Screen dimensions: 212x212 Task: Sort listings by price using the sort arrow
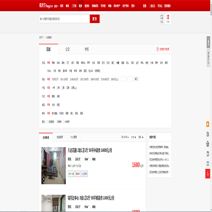[x=134, y=137]
